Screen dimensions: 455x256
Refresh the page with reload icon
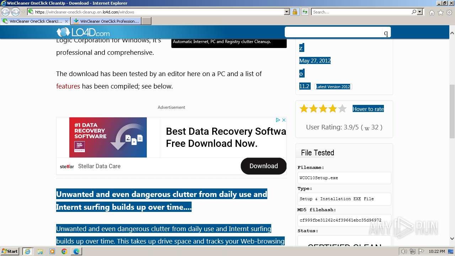tap(305, 12)
